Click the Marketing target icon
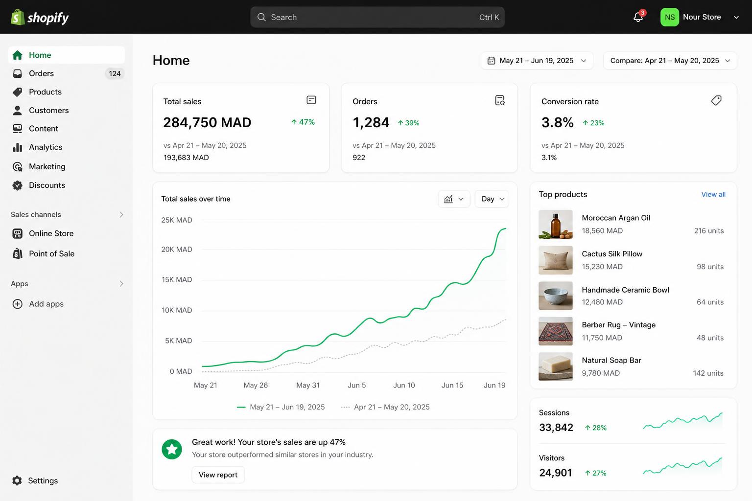The width and height of the screenshot is (752, 501). click(x=18, y=167)
